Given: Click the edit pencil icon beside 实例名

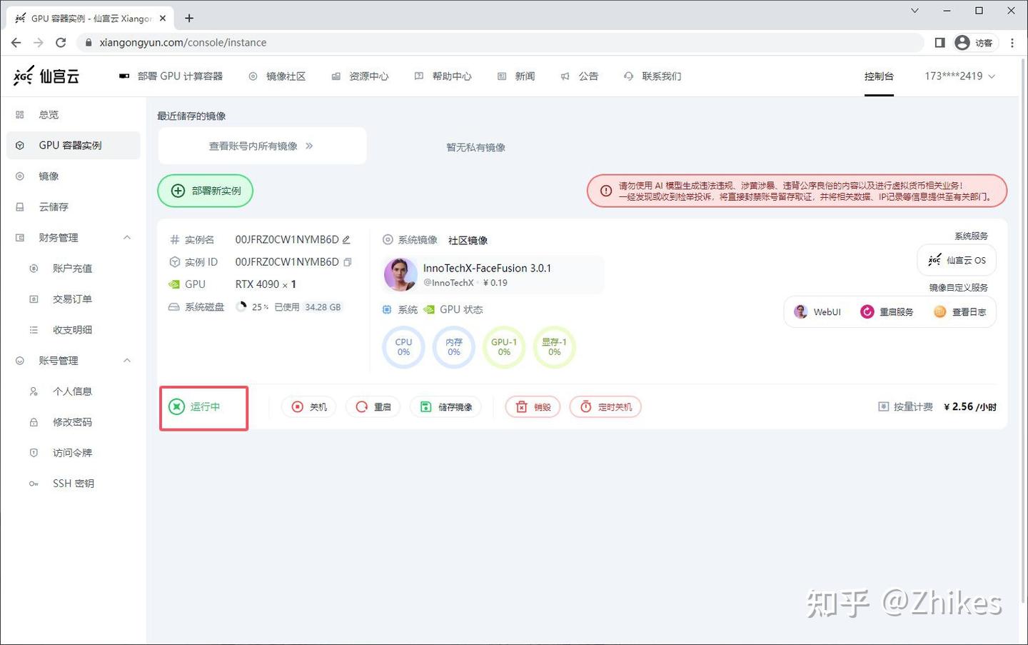Looking at the screenshot, I should point(346,240).
